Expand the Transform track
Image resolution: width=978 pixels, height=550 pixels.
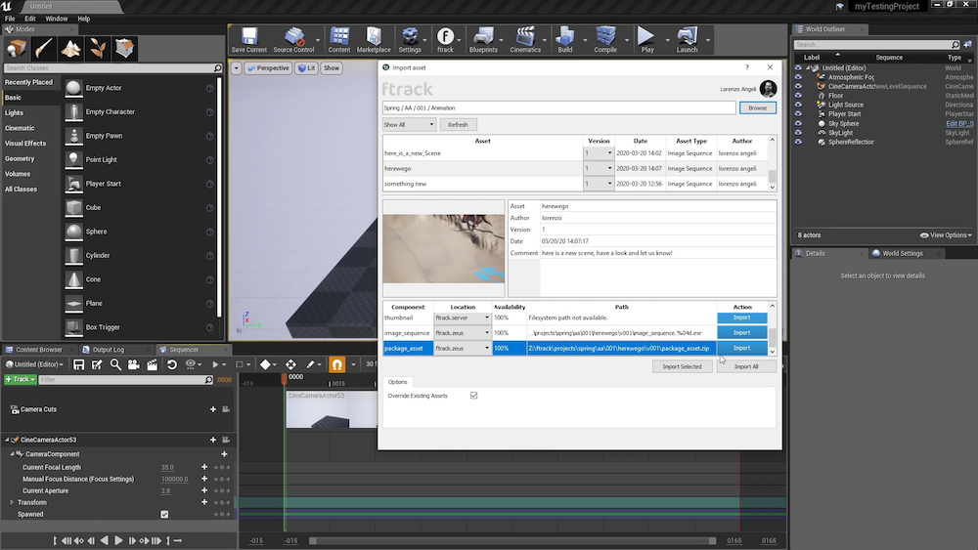coord(11,502)
